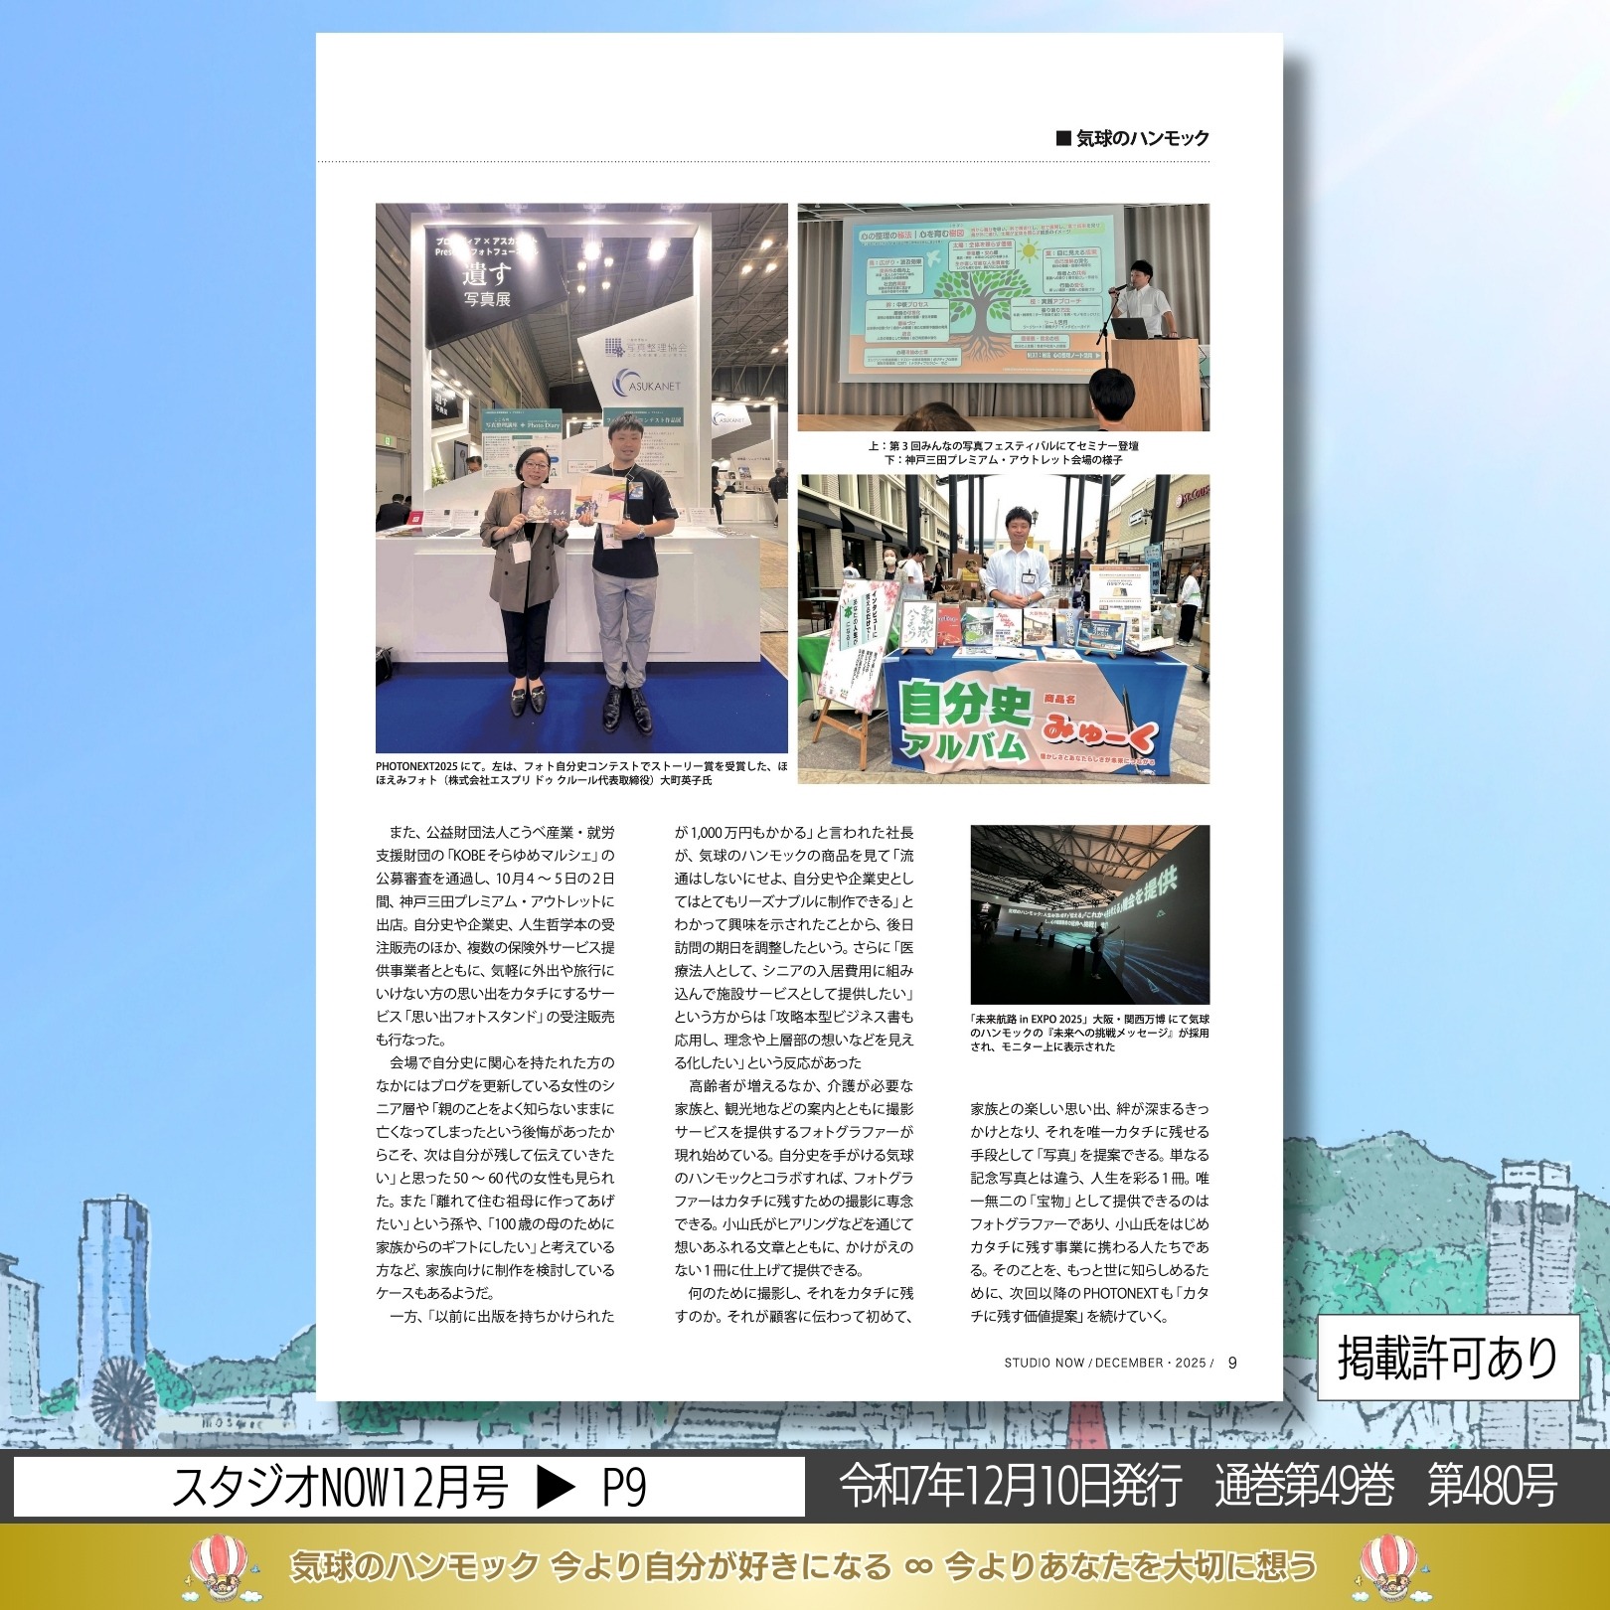Click the paragraph starting 会場で自分史に関心を持たれた

pyautogui.click(x=495, y=1178)
